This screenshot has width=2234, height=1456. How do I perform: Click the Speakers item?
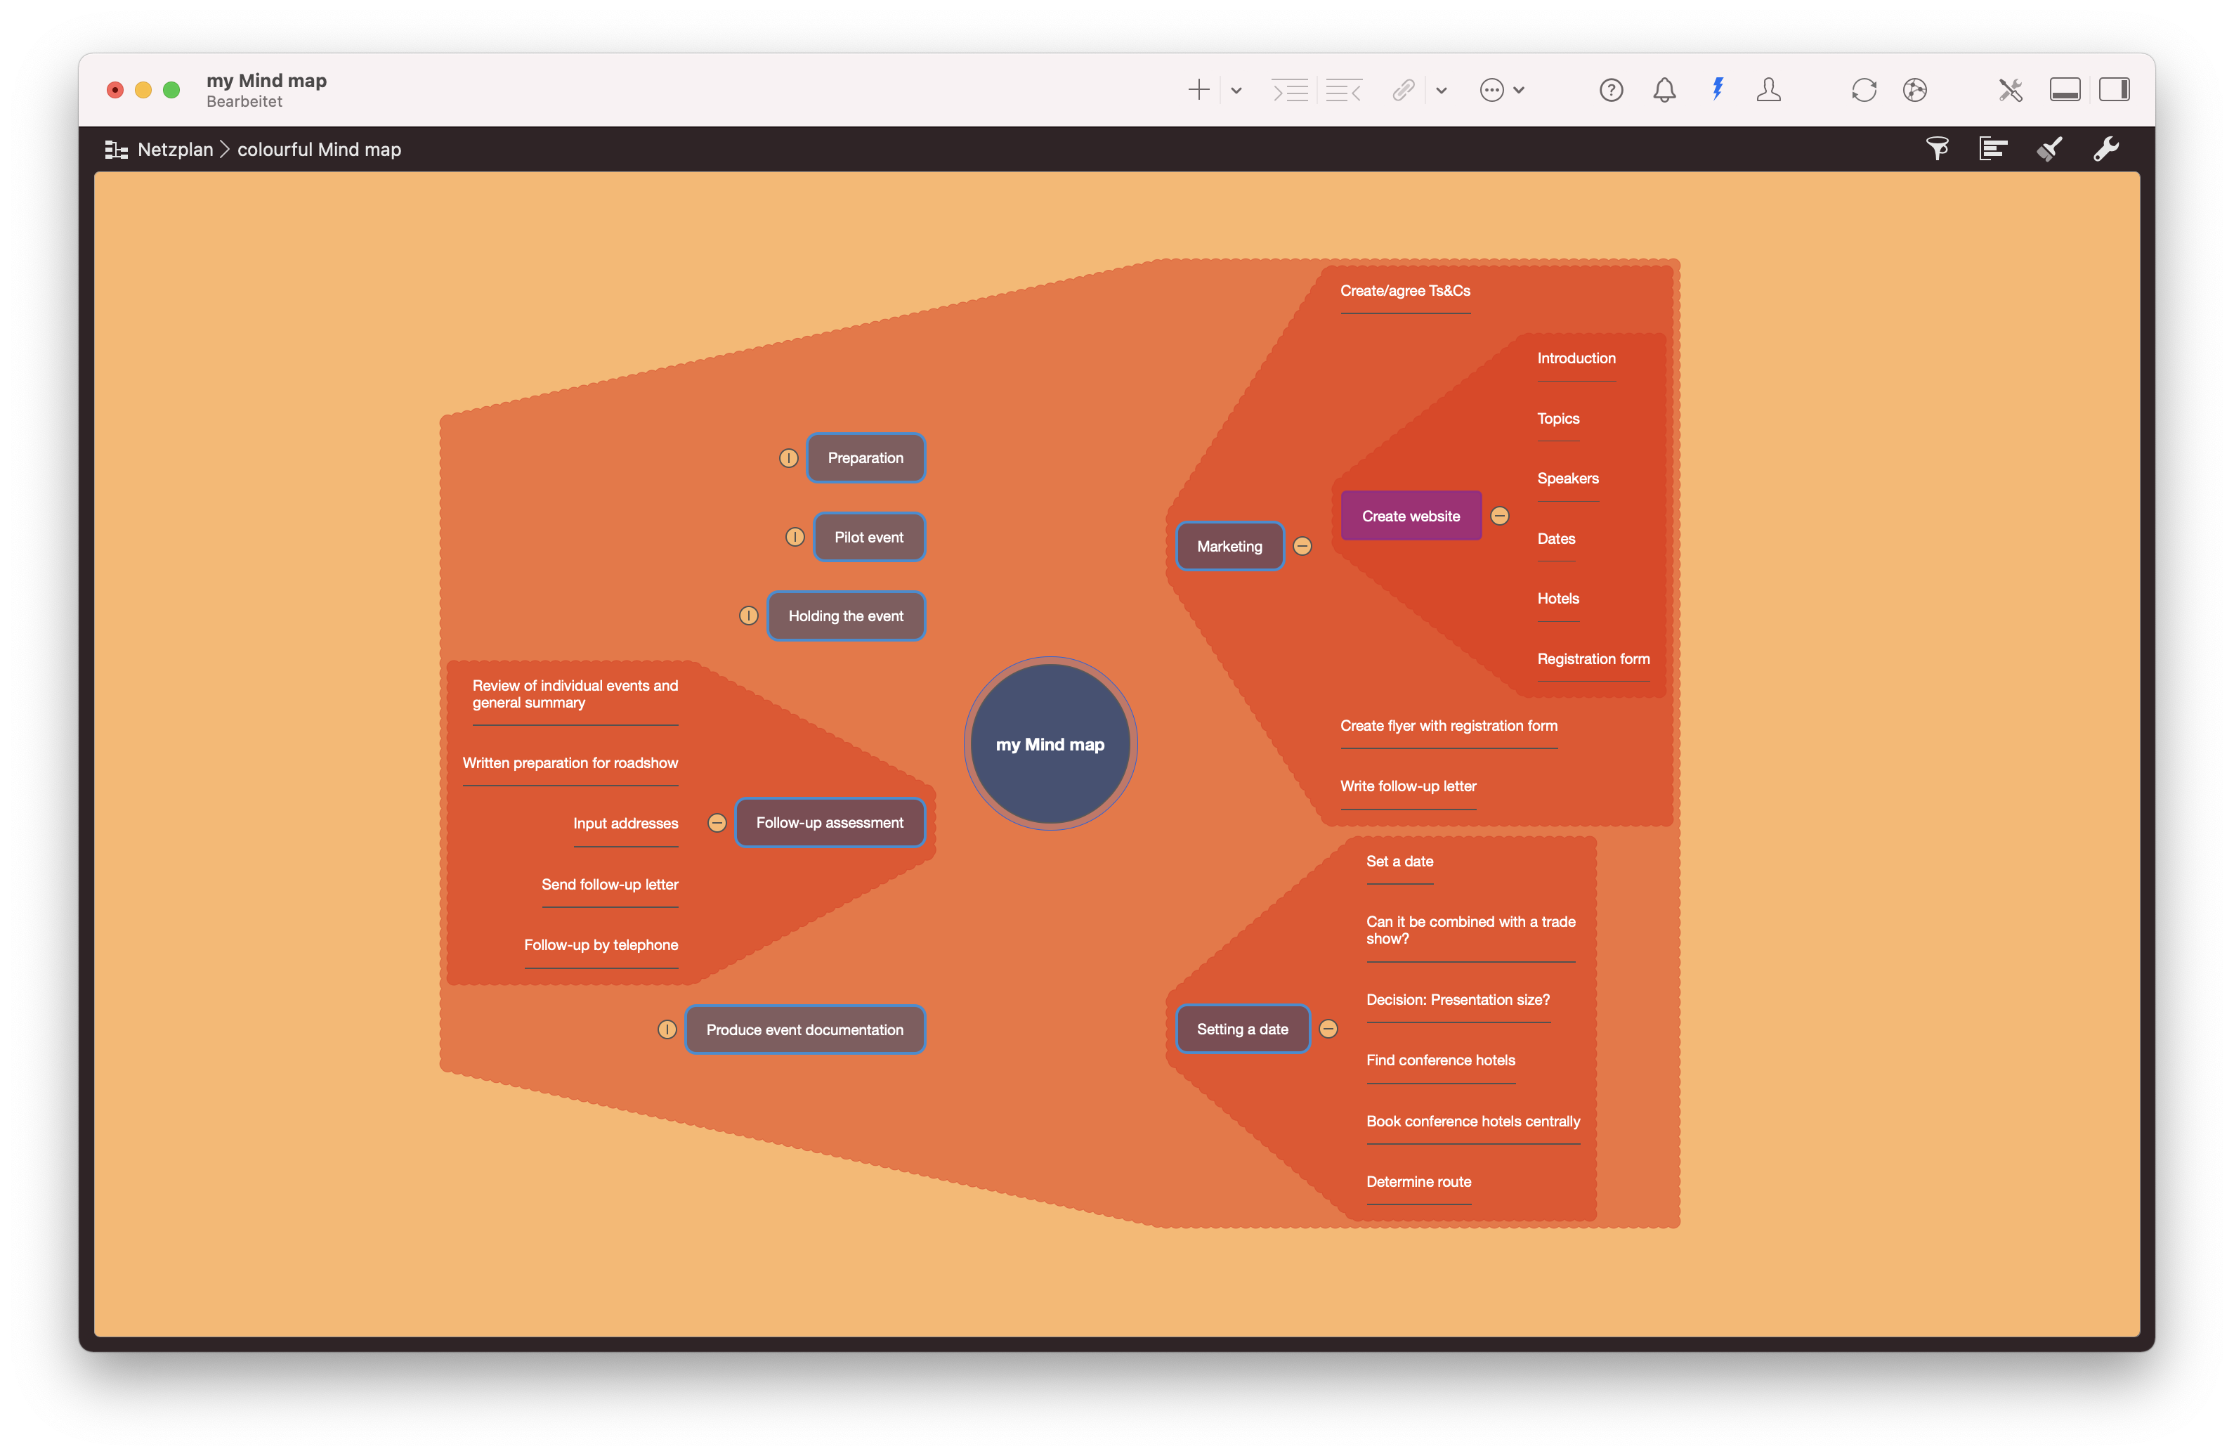[x=1567, y=479]
